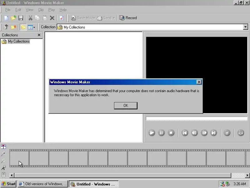The width and height of the screenshot is (250, 188).
Task: Close the Windows Movie Maker dialog
Action: point(199,82)
